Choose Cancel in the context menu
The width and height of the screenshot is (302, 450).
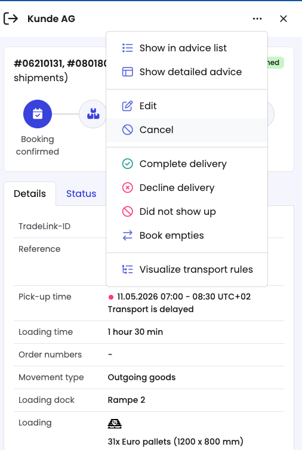[187, 130]
